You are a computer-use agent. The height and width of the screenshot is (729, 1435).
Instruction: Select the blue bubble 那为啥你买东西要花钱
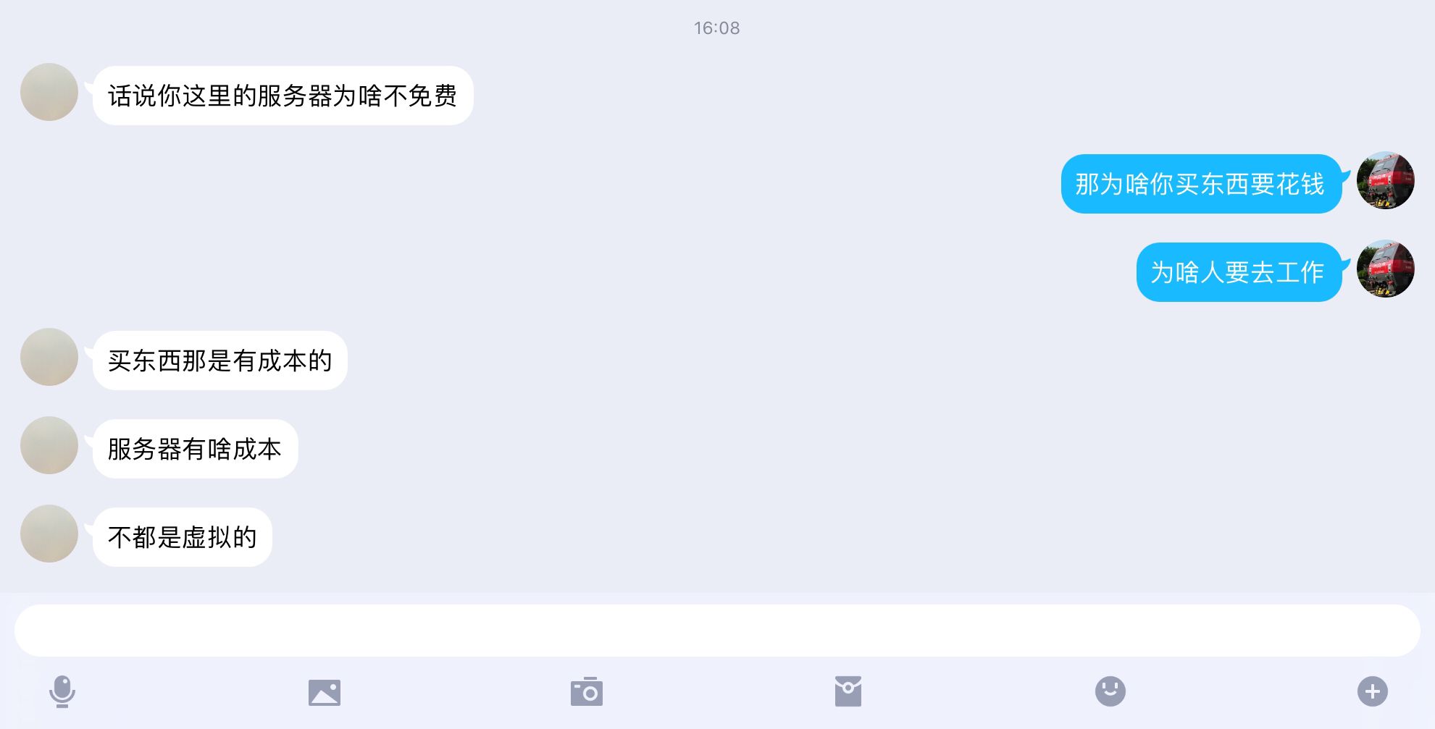[x=1201, y=184]
